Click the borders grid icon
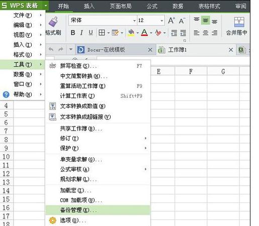The width and height of the screenshot is (259, 226). coord(102,33)
